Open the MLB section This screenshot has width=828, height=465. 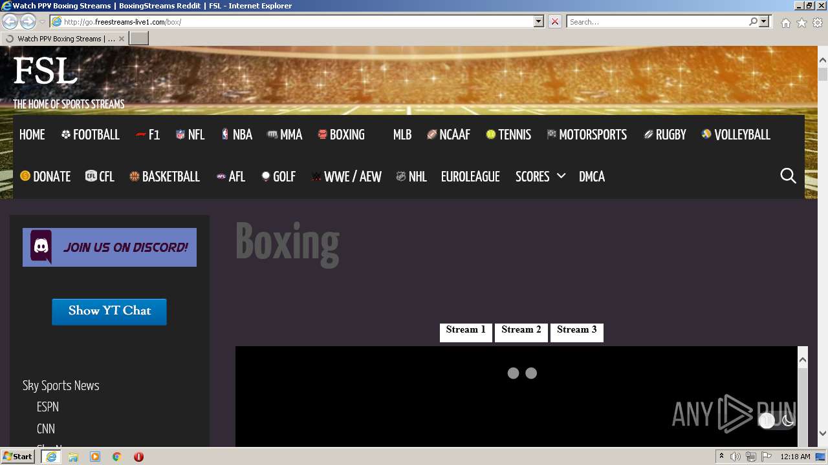402,134
